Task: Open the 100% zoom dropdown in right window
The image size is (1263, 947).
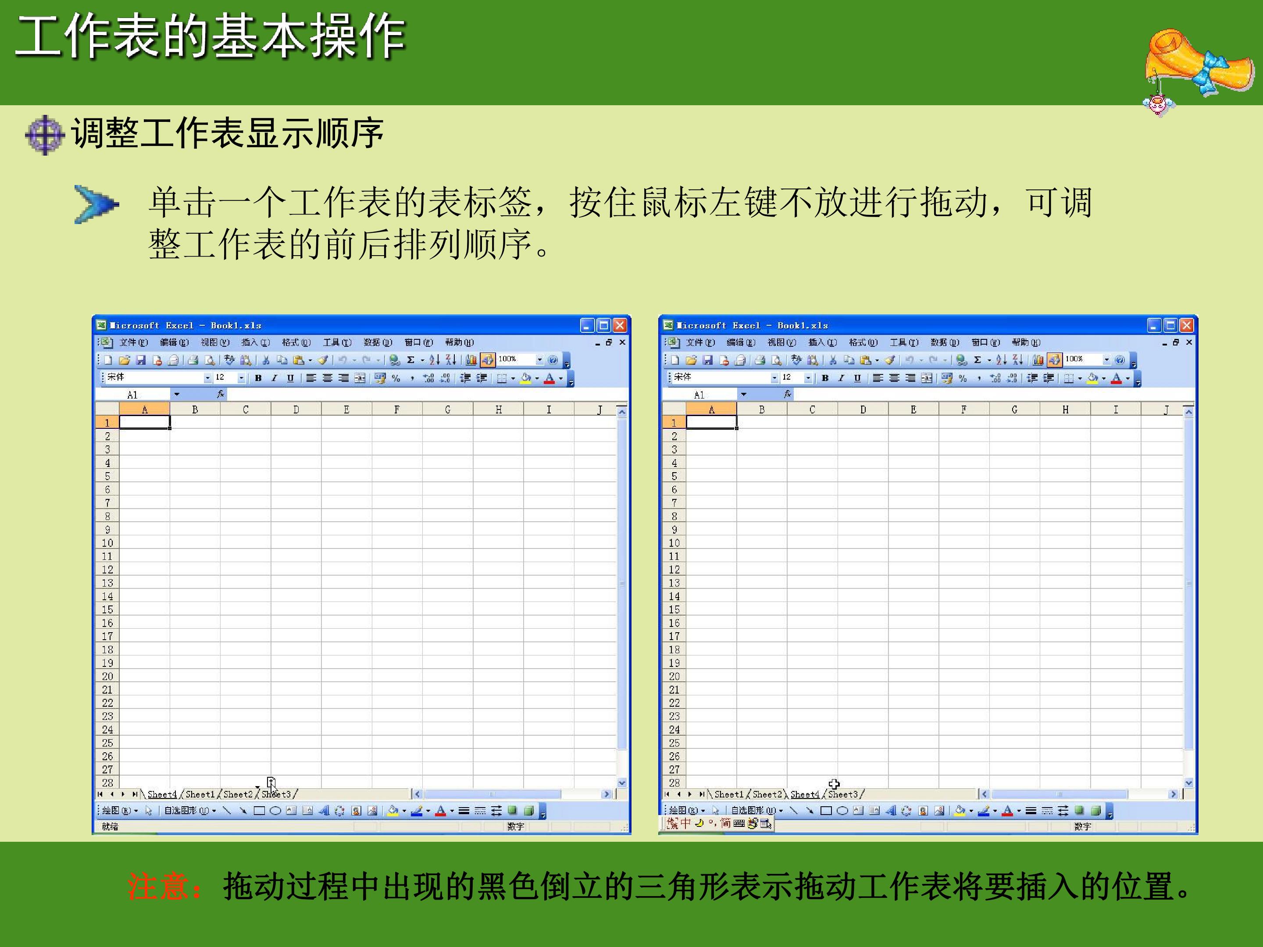Action: click(1106, 360)
